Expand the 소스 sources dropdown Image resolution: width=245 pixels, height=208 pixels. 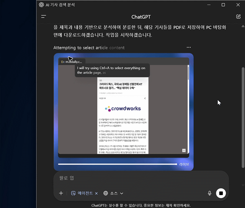click(122, 193)
